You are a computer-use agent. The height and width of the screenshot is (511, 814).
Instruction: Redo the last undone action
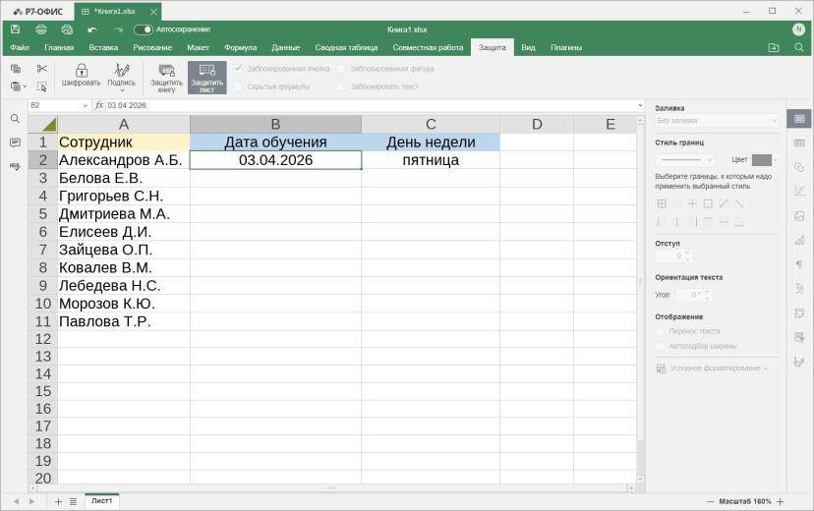click(118, 29)
